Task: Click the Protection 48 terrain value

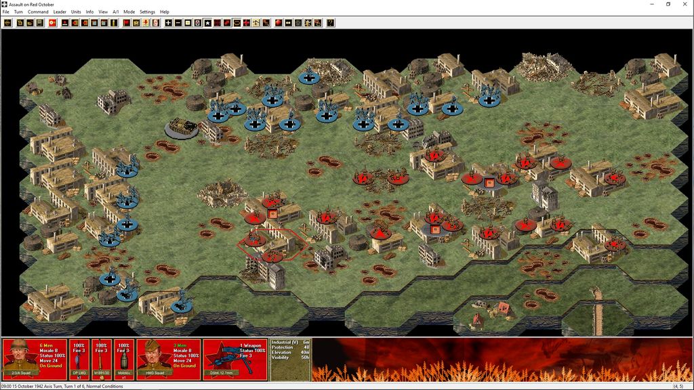Action: click(x=290, y=347)
